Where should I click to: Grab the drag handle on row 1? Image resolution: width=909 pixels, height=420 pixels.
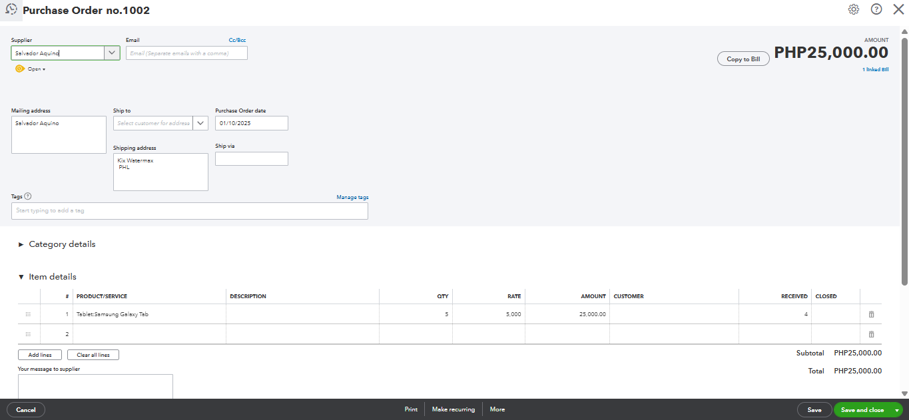click(x=28, y=314)
